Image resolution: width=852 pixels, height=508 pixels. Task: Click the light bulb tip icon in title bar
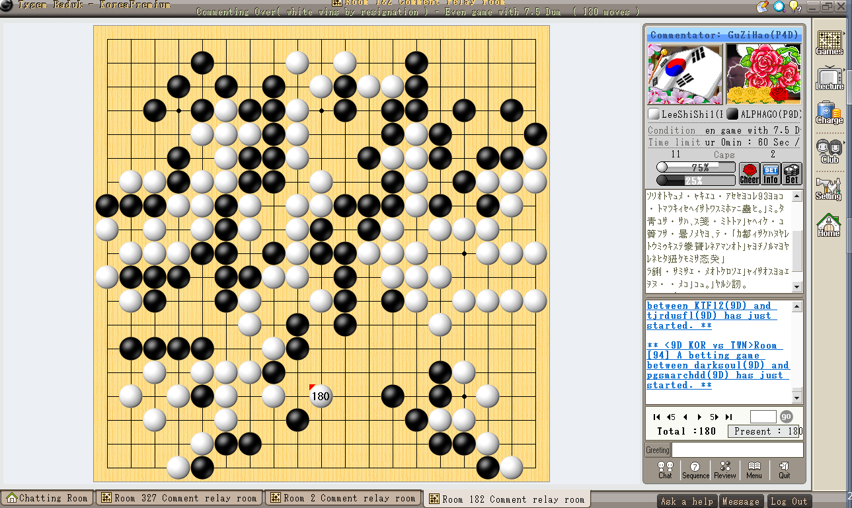point(794,7)
